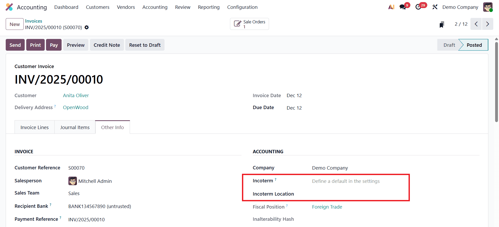Click the pager 2 / 12 counter
The height and width of the screenshot is (227, 499).
[x=461, y=24]
